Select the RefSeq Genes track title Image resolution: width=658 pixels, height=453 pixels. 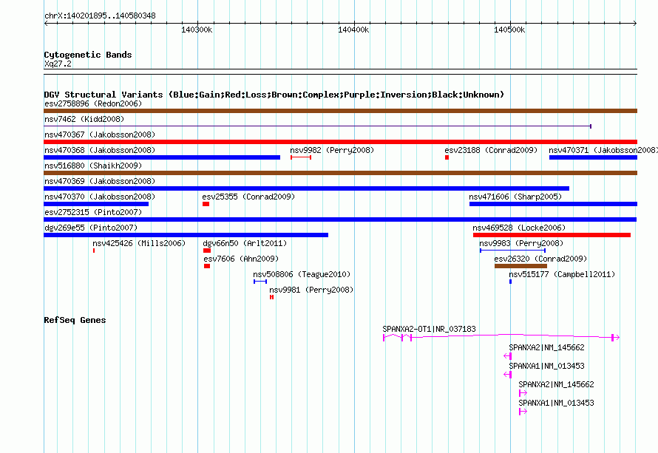coord(75,320)
